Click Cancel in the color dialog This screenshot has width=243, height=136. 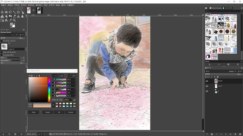pos(71,112)
